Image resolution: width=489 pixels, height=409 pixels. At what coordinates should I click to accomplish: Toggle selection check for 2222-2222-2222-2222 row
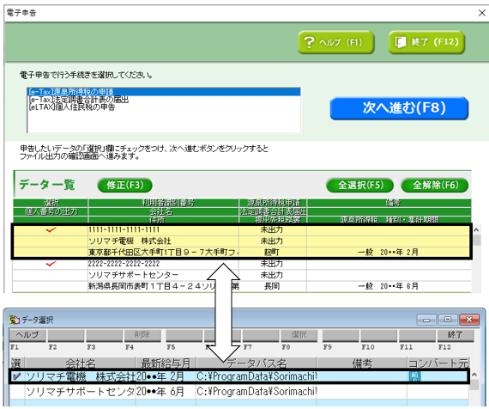click(x=51, y=264)
